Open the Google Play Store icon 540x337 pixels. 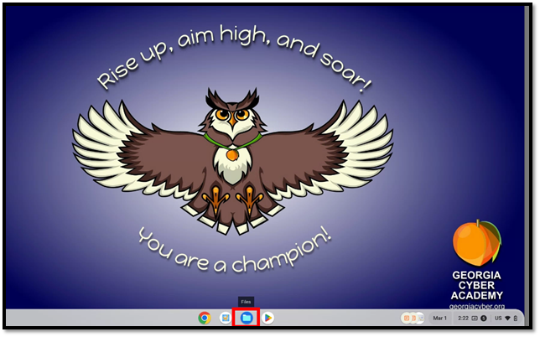click(x=267, y=318)
